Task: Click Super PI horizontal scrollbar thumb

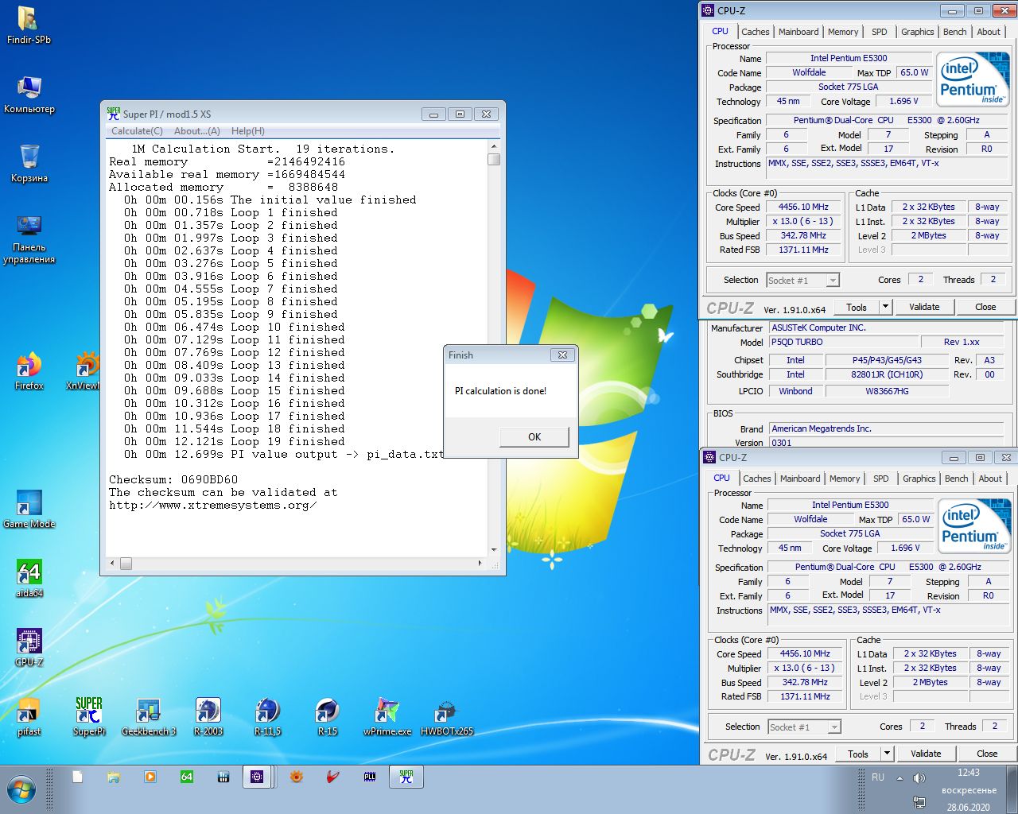Action: click(126, 563)
